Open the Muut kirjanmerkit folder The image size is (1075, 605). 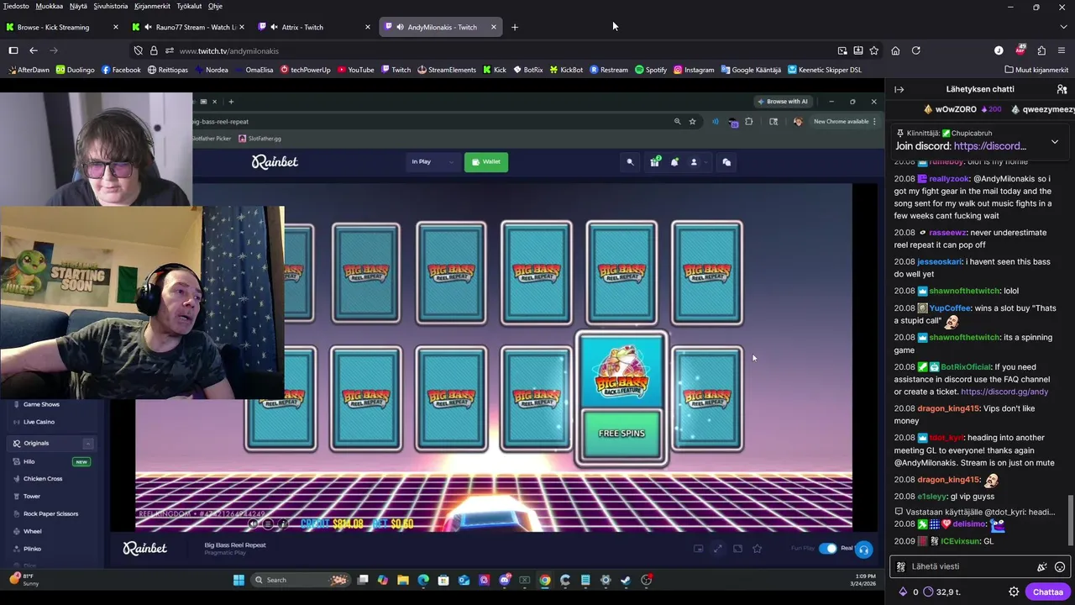tap(1036, 70)
